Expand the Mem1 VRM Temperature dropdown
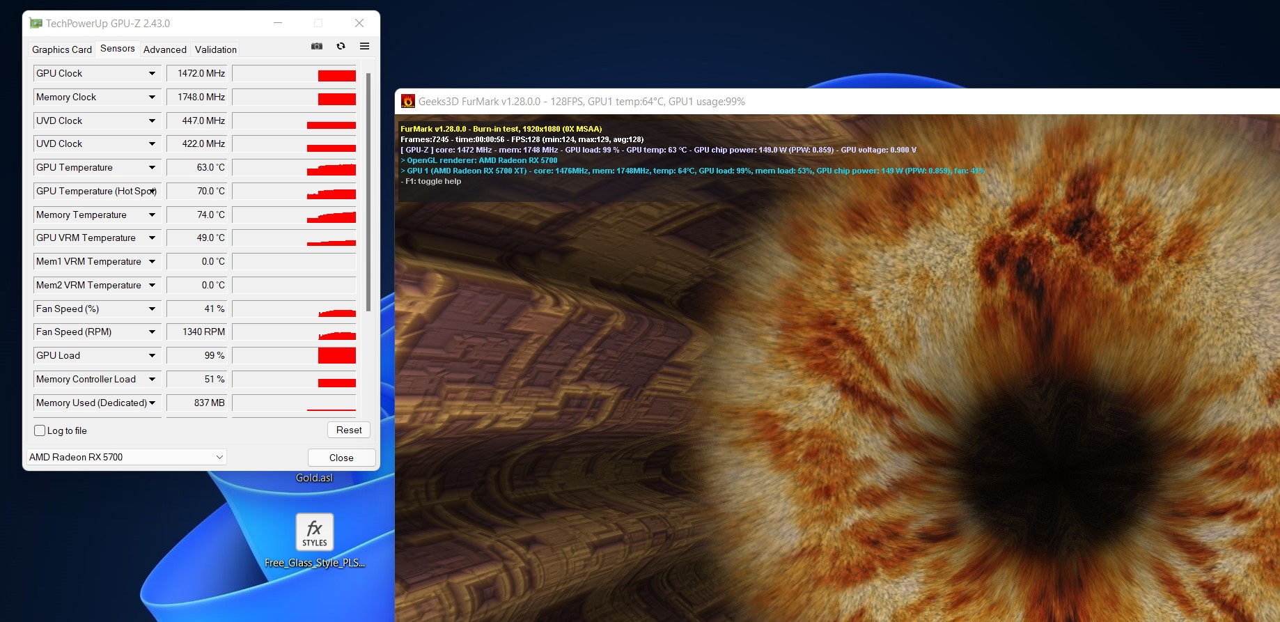Image resolution: width=1280 pixels, height=622 pixels. point(152,262)
